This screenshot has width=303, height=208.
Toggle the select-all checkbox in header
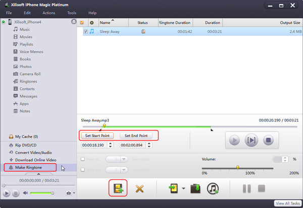click(82, 23)
